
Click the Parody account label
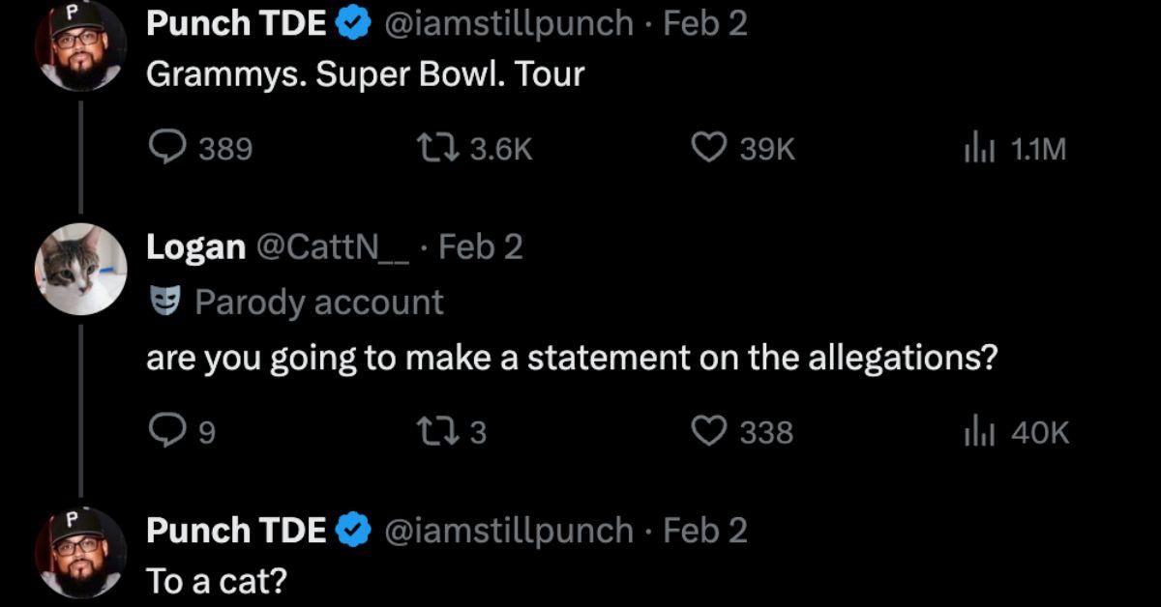tap(318, 303)
